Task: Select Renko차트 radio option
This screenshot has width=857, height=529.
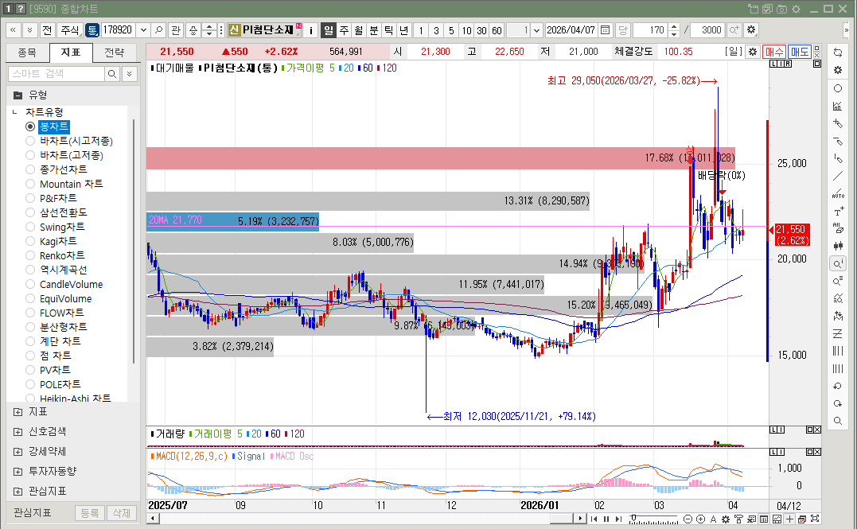Action: [30, 255]
